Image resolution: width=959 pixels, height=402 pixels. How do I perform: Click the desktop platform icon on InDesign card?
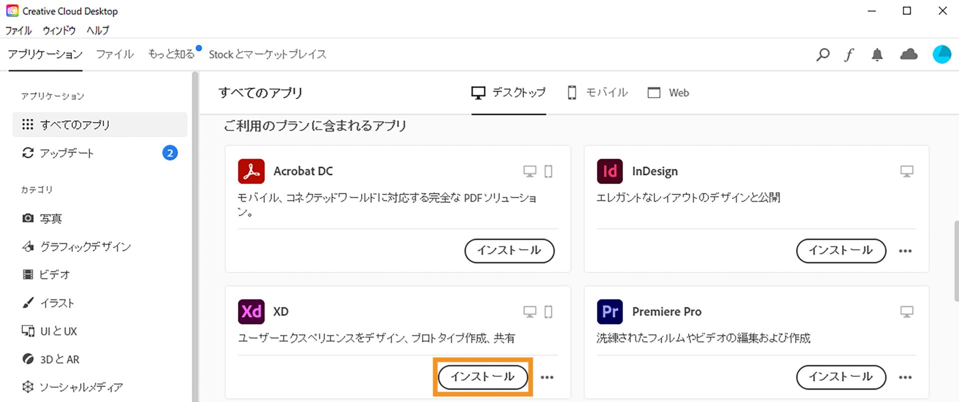click(x=907, y=171)
